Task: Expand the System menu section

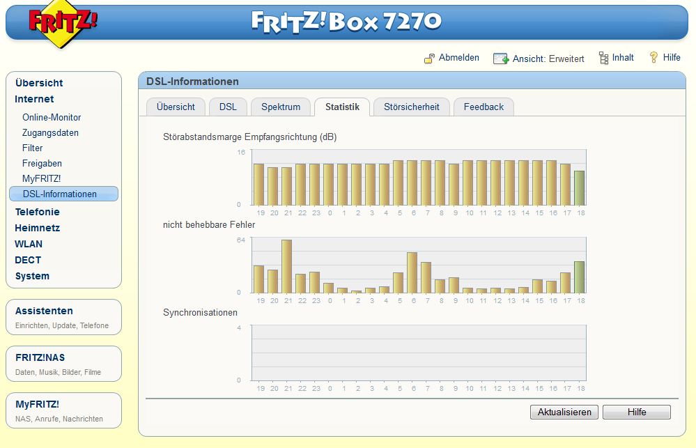Action: 32,276
